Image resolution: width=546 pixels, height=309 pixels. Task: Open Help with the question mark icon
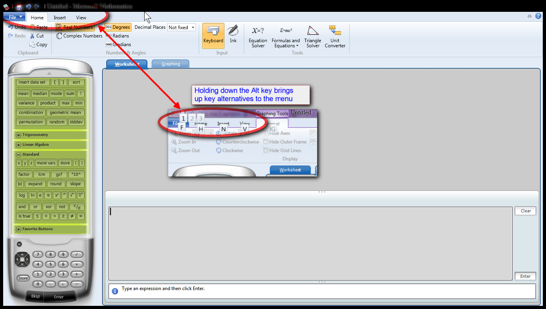(x=538, y=16)
